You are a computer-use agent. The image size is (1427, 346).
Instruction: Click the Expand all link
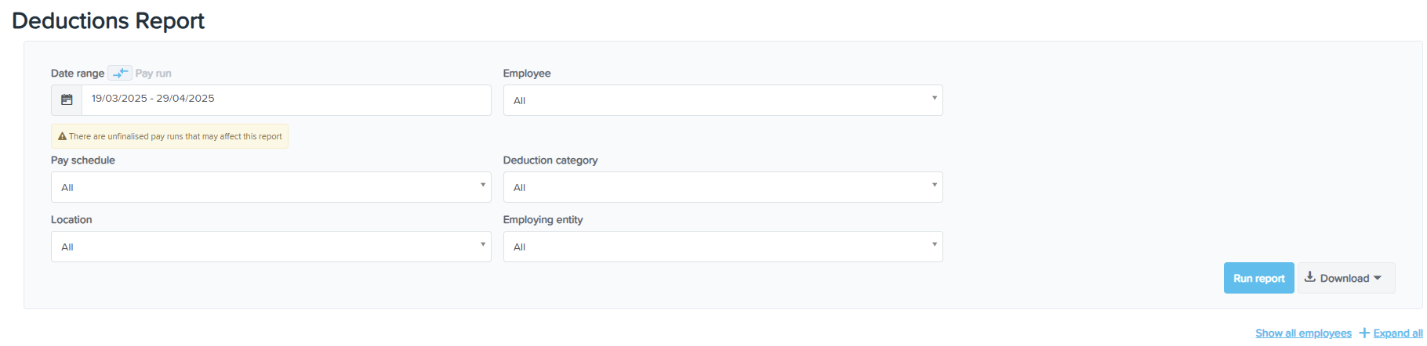[x=1398, y=333]
